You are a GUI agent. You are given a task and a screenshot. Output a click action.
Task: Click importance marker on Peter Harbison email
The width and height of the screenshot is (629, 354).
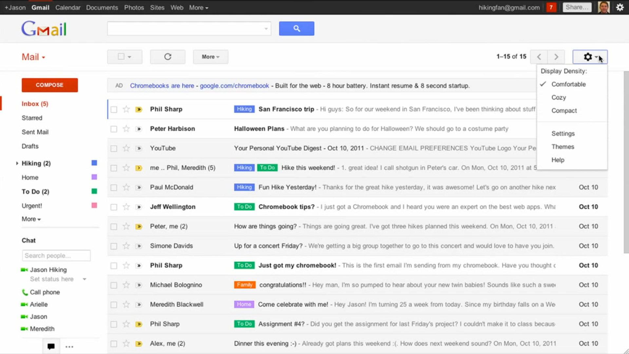[x=139, y=129]
